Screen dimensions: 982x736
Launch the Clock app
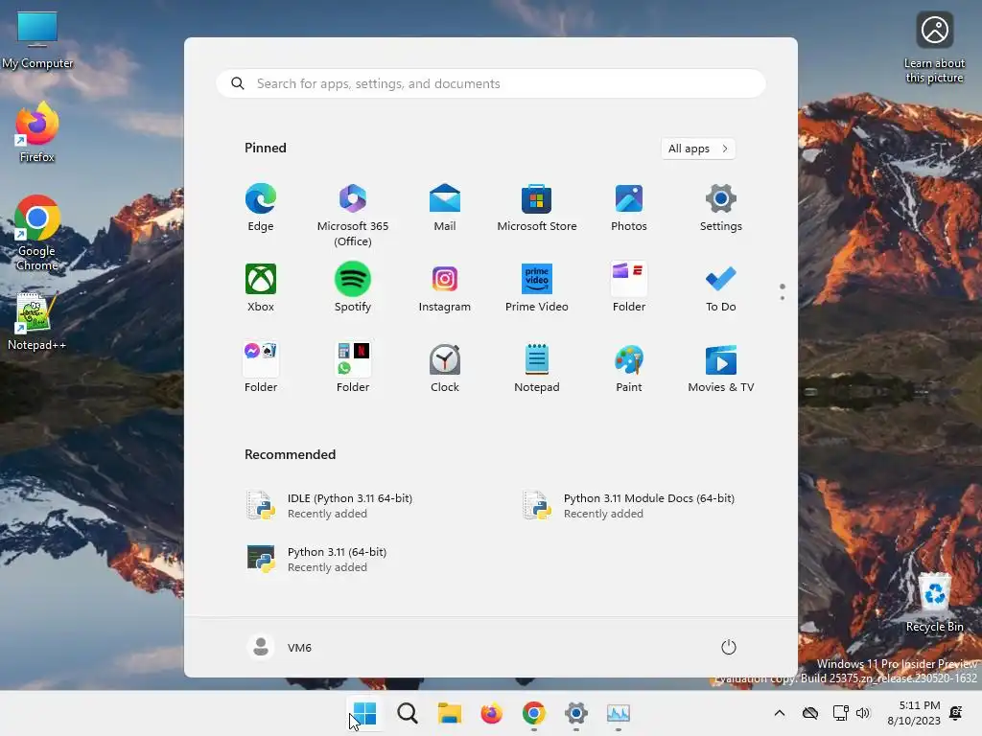[x=445, y=369]
